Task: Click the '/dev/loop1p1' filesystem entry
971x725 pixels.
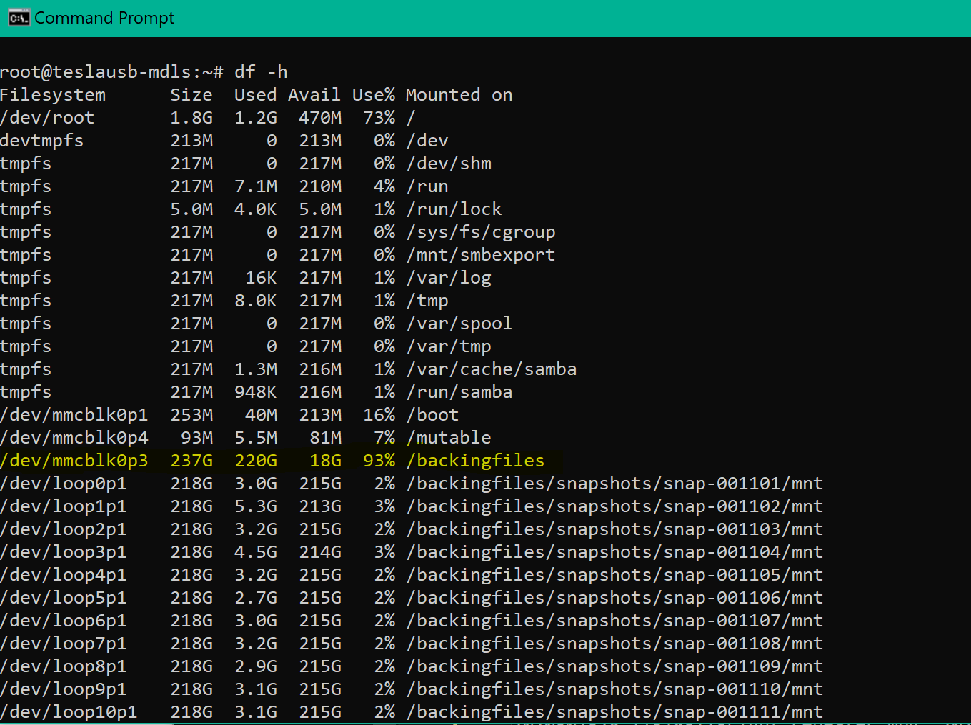Action: [x=64, y=506]
